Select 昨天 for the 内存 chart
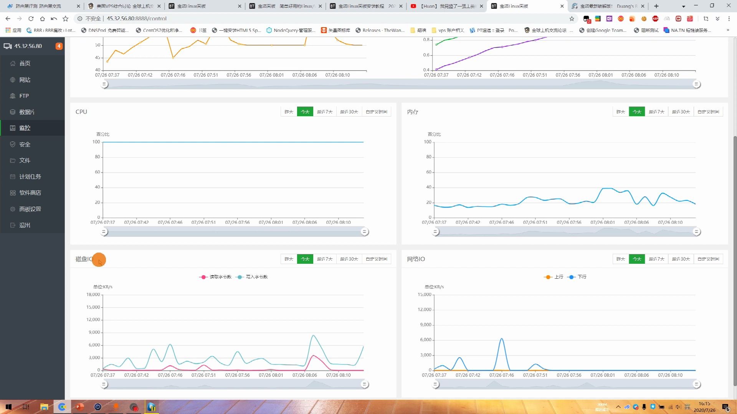Viewport: 737px width, 414px height. coord(621,112)
